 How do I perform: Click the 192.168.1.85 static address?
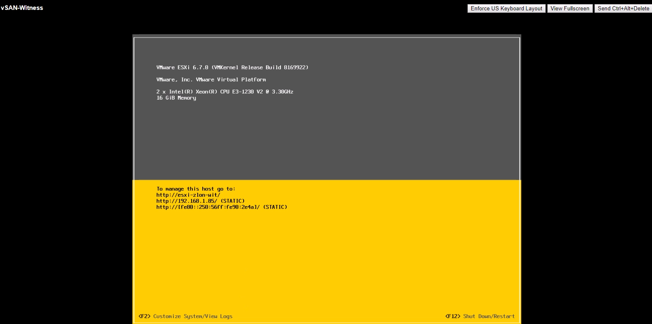200,201
